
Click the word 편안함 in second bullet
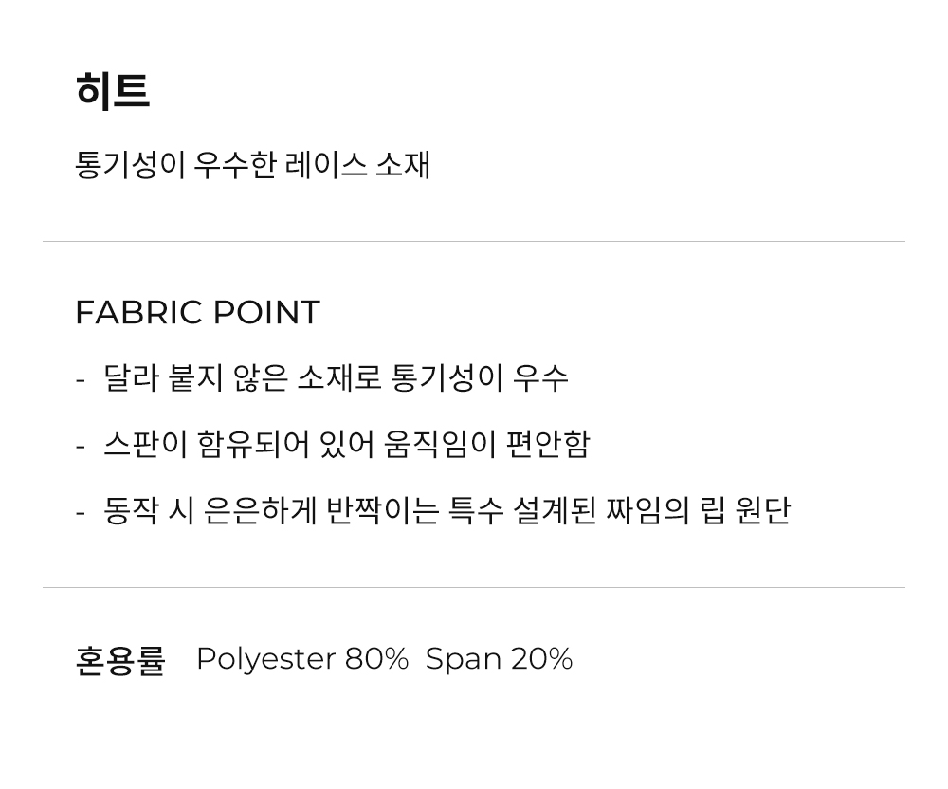pyautogui.click(x=548, y=444)
